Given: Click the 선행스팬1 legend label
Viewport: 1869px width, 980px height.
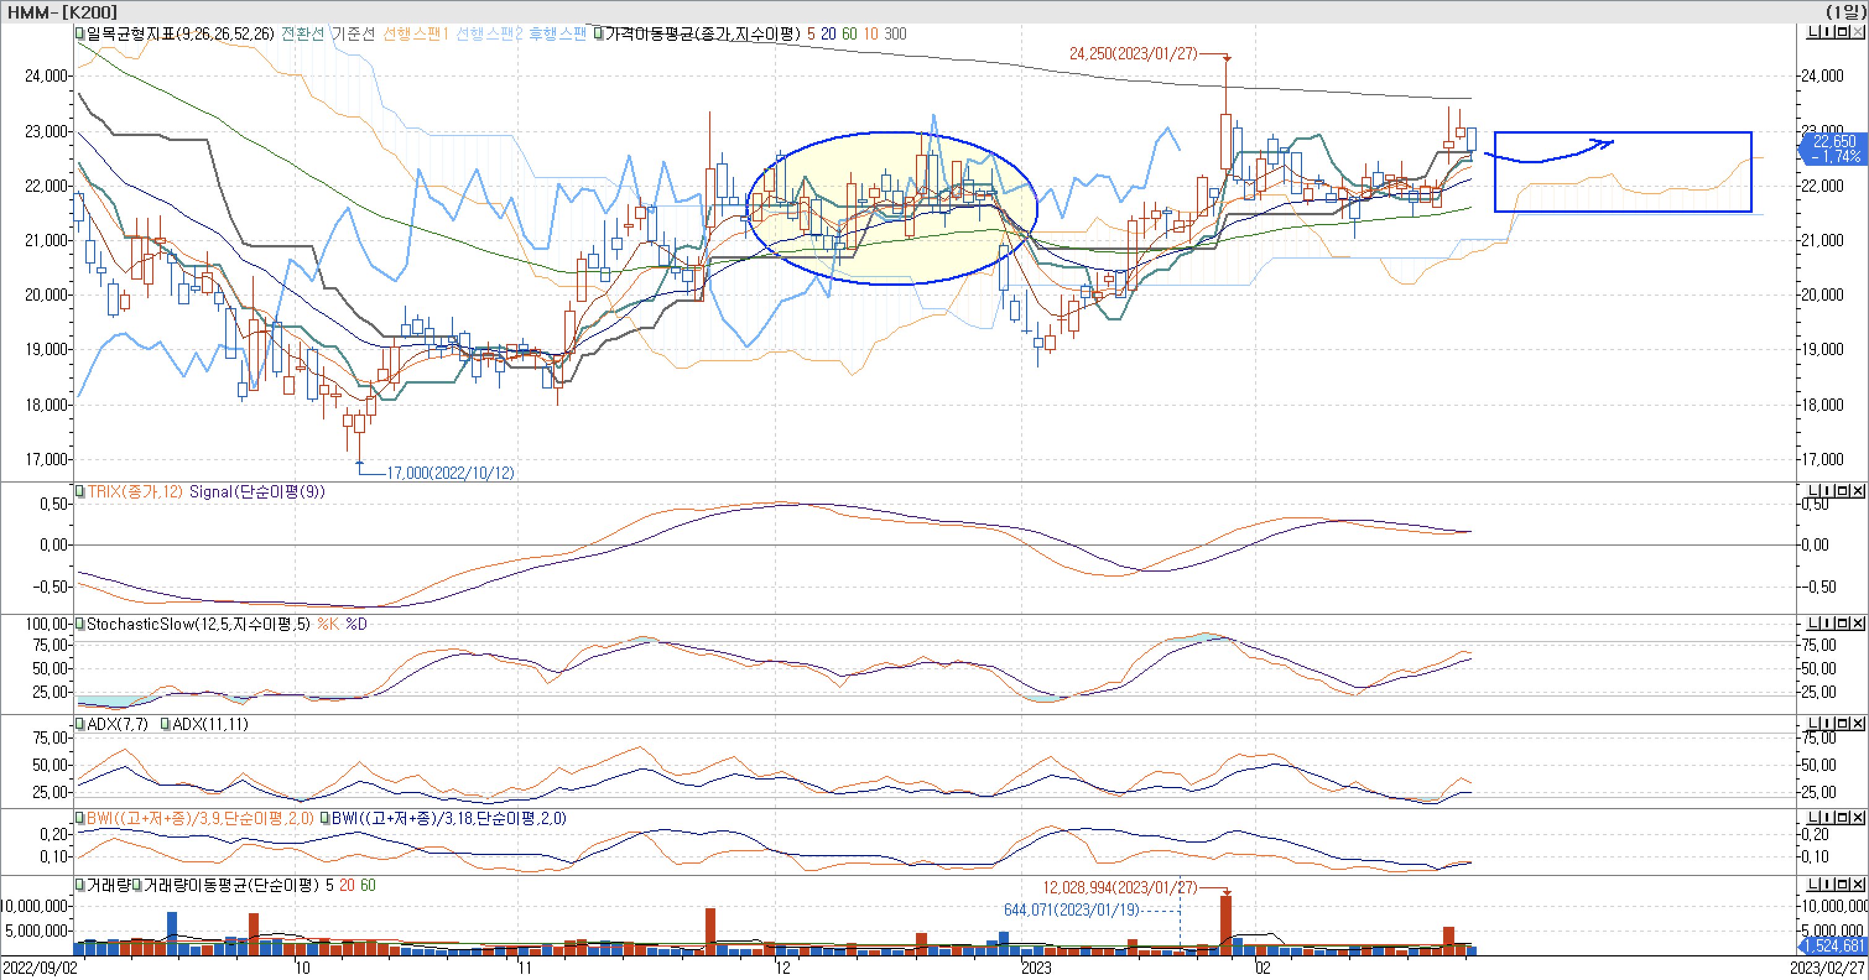Looking at the screenshot, I should coord(416,33).
